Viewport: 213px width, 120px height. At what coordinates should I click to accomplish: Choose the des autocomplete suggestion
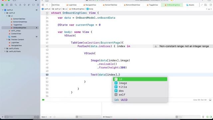point(140,91)
